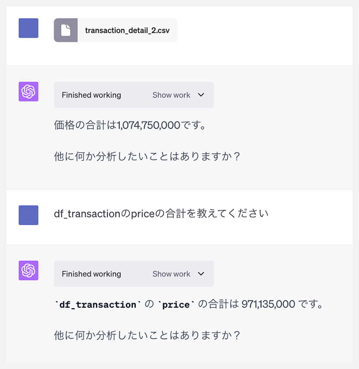Click the first 他に何か分析したいことはありますか line
Viewport: 359px width, 369px height.
(147, 156)
